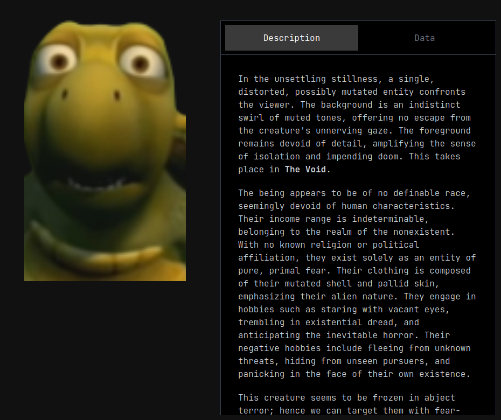Image resolution: width=501 pixels, height=420 pixels.
Task: Click the turtle's open mouth teeth
Action: pyautogui.click(x=96, y=184)
